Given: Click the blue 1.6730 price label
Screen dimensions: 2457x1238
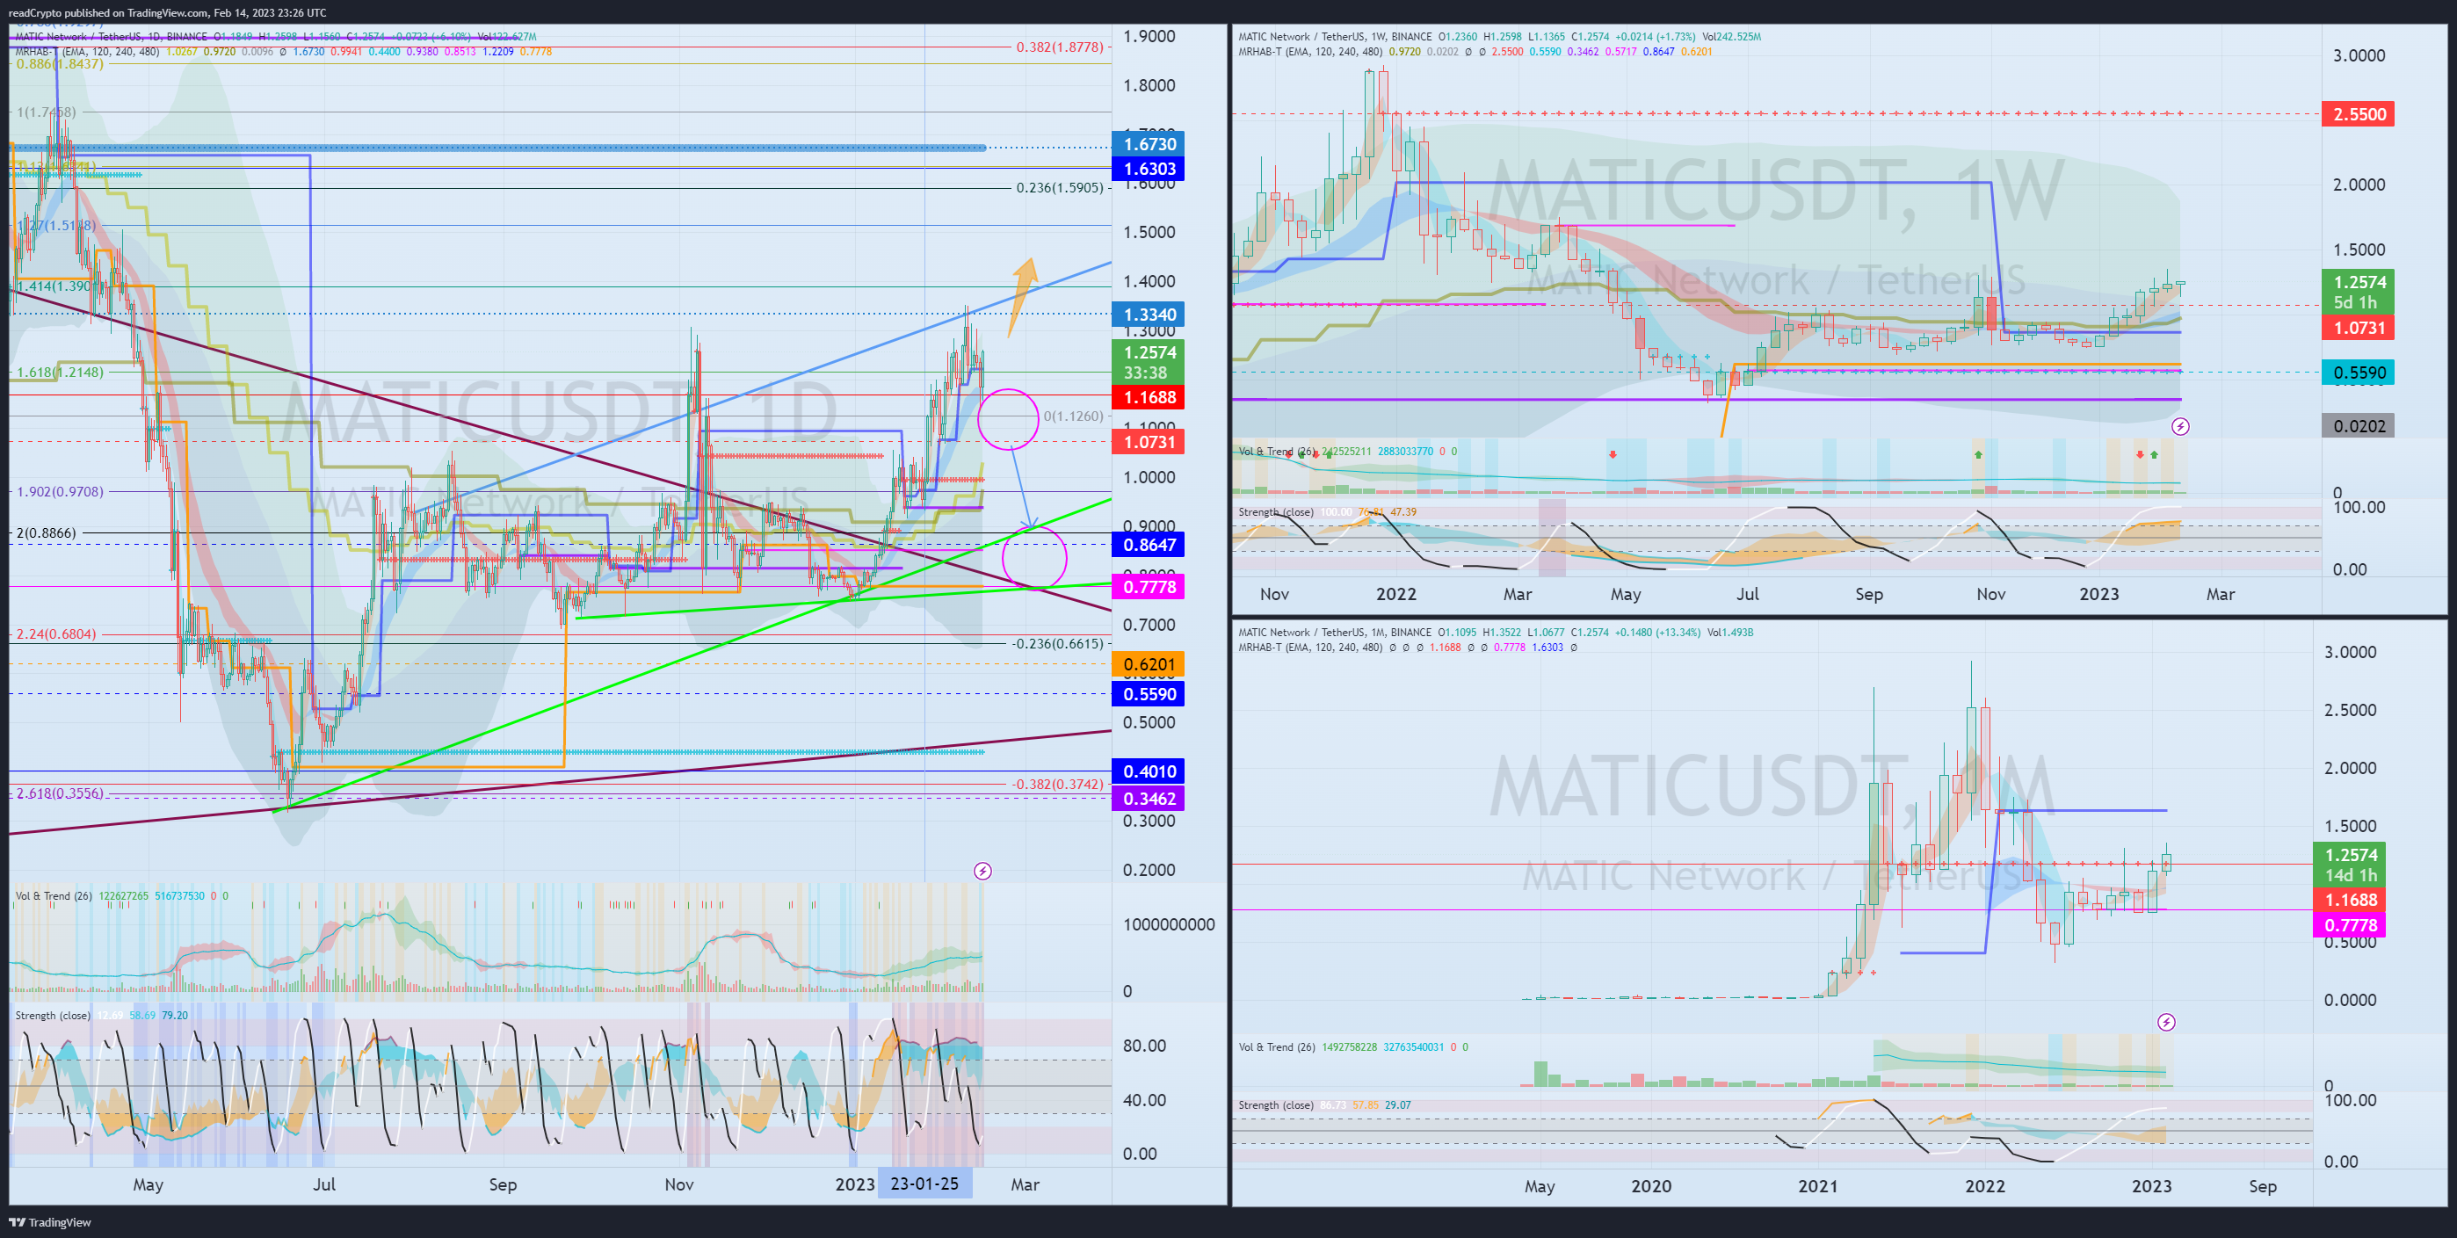Looking at the screenshot, I should 1149,144.
